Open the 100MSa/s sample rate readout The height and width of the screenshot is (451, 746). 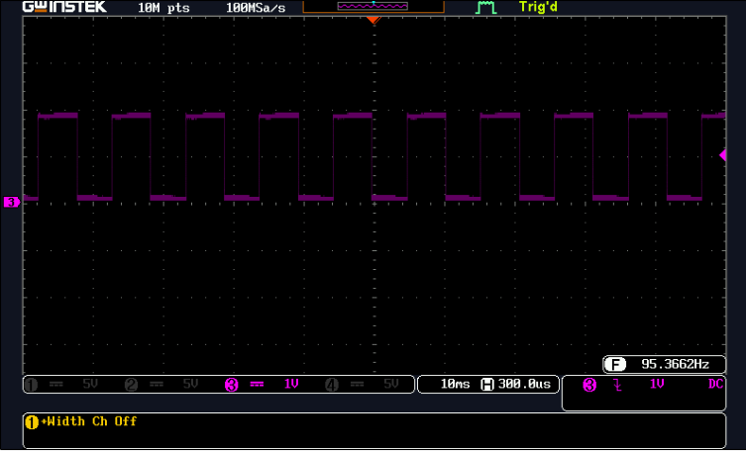256,8
